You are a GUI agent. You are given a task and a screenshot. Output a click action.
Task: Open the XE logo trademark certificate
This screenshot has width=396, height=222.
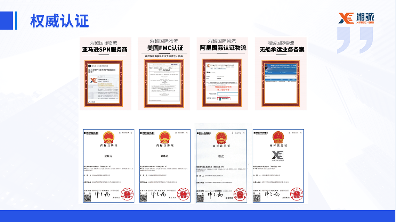[x=278, y=166]
